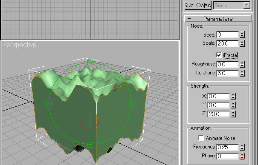Click the highlighted Phase spinner

pyautogui.click(x=242, y=156)
